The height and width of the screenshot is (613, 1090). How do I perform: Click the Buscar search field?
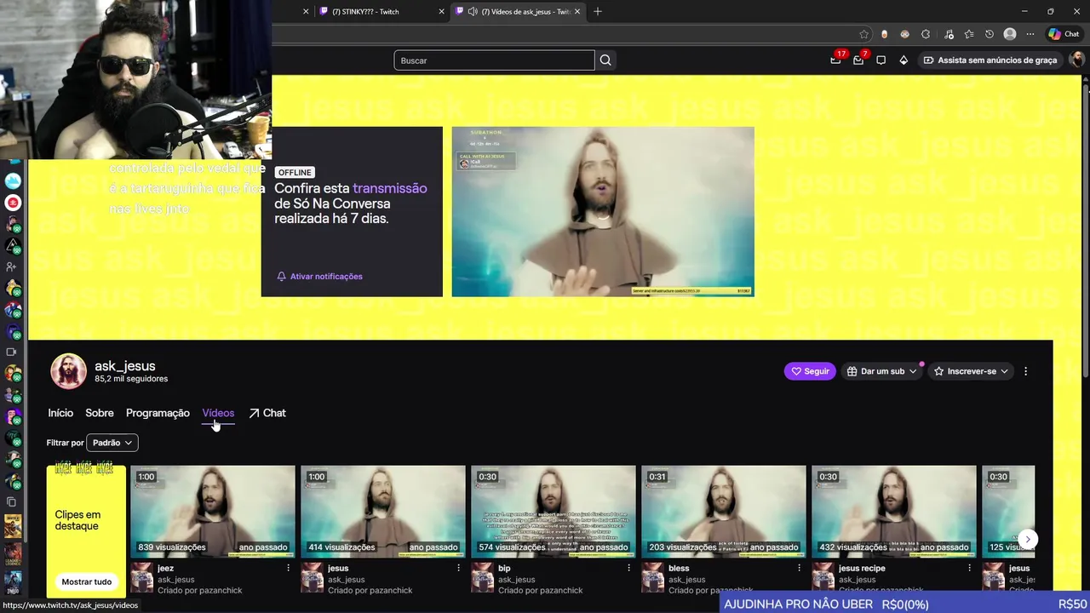click(x=494, y=60)
